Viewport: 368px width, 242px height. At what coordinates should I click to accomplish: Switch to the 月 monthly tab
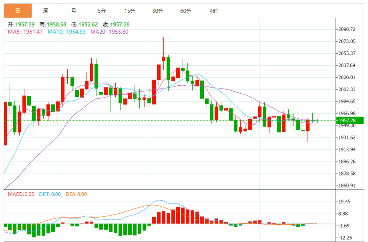pyautogui.click(x=74, y=11)
